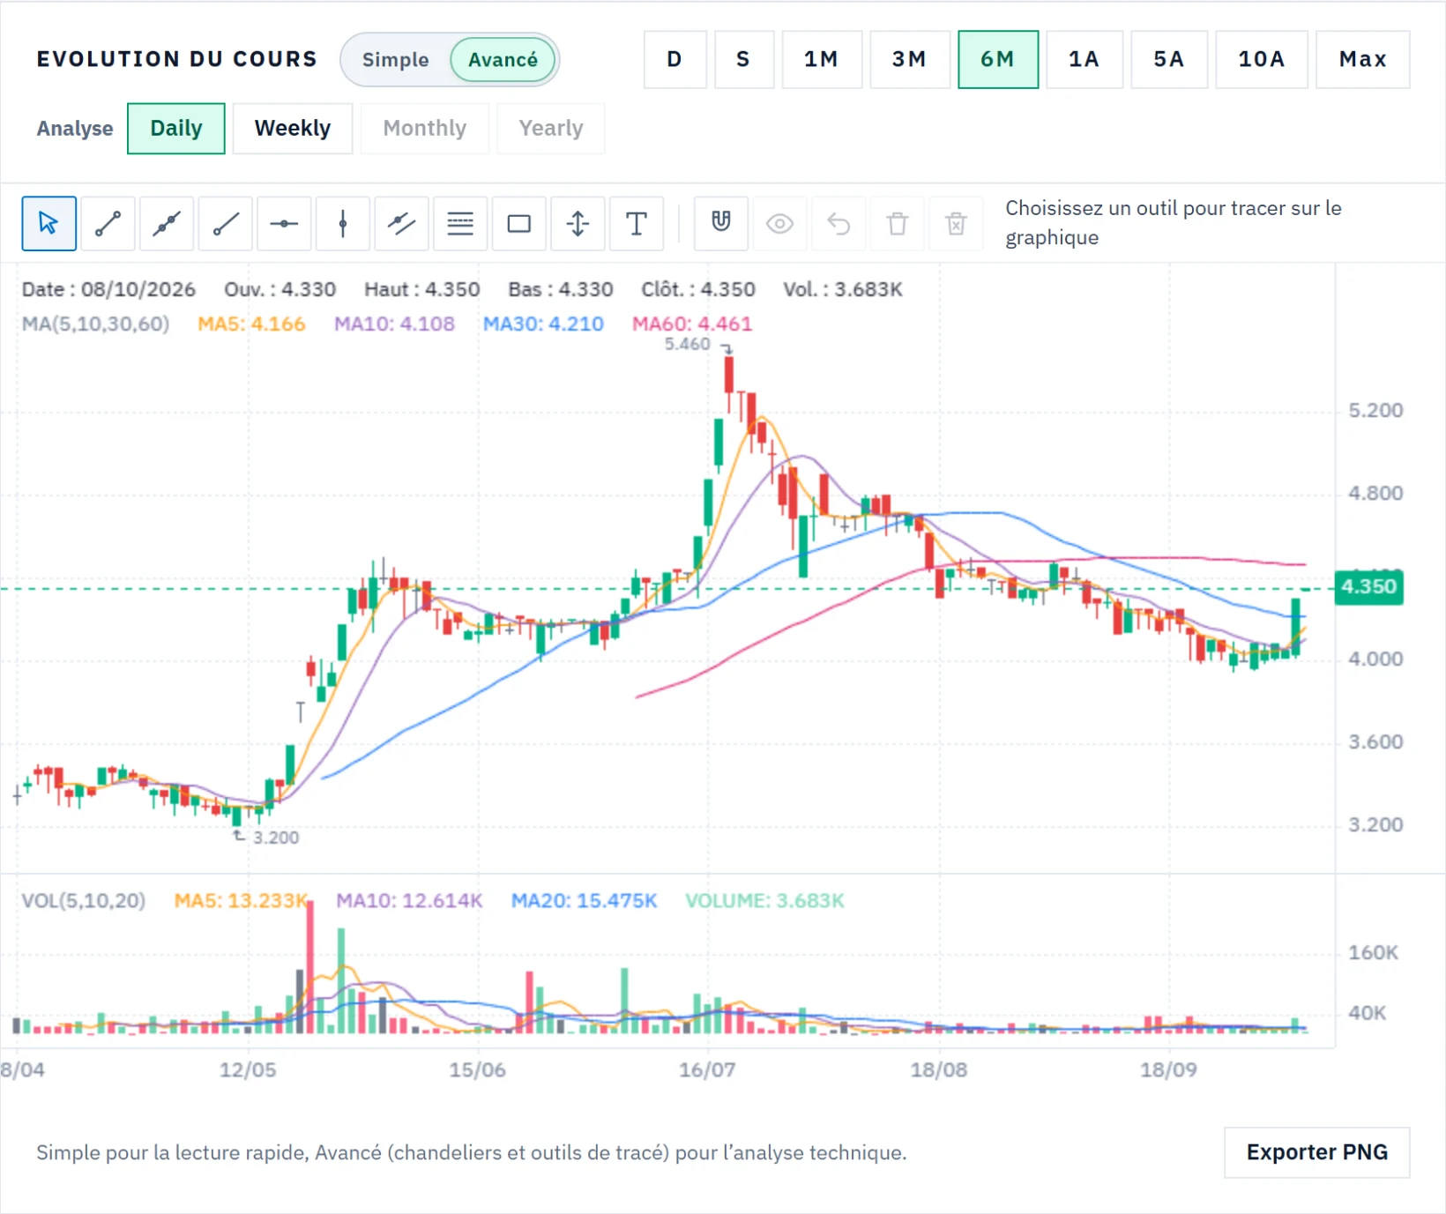Image resolution: width=1446 pixels, height=1214 pixels.
Task: Activate the vertical line tool
Action: click(x=343, y=224)
